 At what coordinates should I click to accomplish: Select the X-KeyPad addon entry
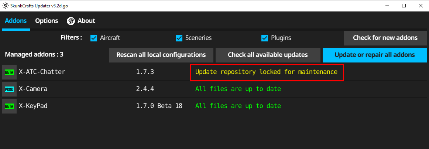(x=33, y=106)
